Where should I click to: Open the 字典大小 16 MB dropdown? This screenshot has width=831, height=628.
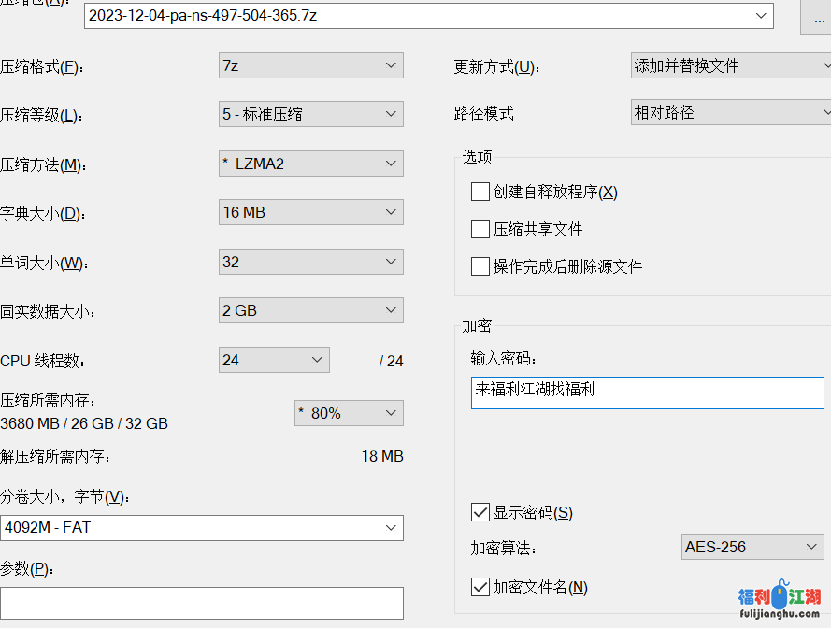[x=310, y=212]
